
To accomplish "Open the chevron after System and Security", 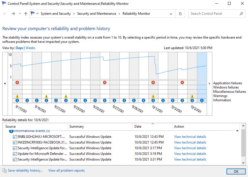I will pos(74,14).
